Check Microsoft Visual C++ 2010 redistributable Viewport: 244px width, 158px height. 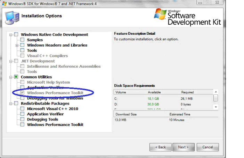[x=22, y=109]
